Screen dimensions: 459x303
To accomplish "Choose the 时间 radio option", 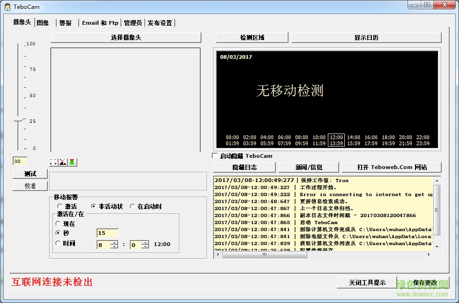I will click(58, 243).
